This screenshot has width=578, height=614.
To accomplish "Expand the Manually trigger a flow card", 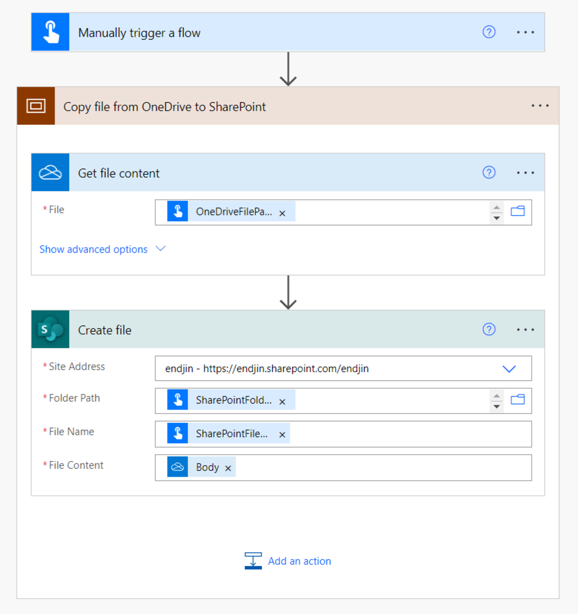I will (288, 32).
